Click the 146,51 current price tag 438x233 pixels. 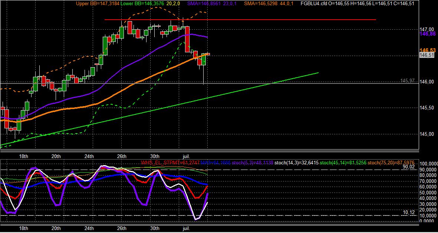click(427, 55)
